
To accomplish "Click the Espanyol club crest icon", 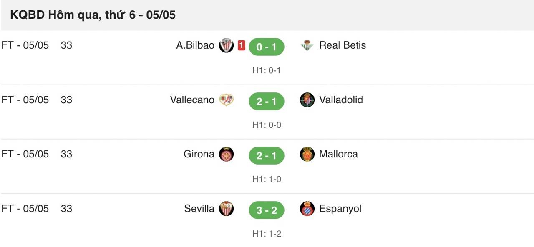I will (307, 209).
